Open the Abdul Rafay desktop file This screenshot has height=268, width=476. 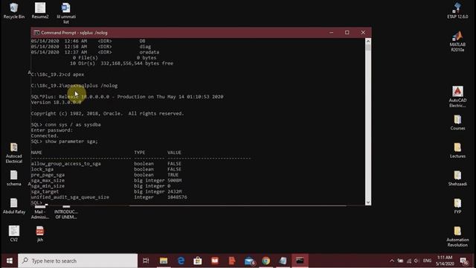click(13, 206)
